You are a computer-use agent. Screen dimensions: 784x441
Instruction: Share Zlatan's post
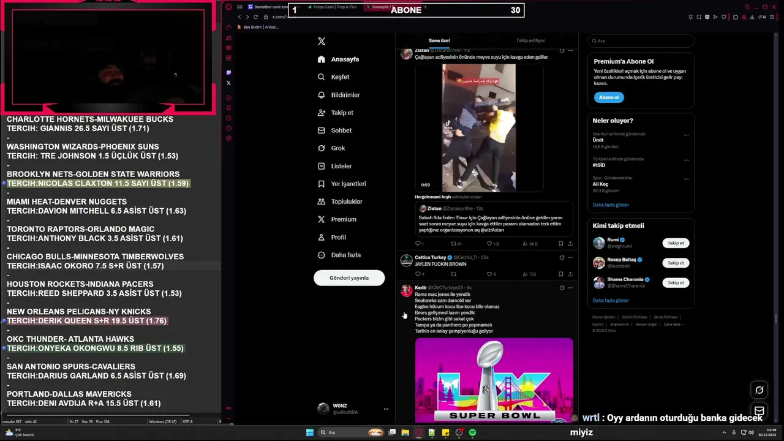click(x=570, y=244)
